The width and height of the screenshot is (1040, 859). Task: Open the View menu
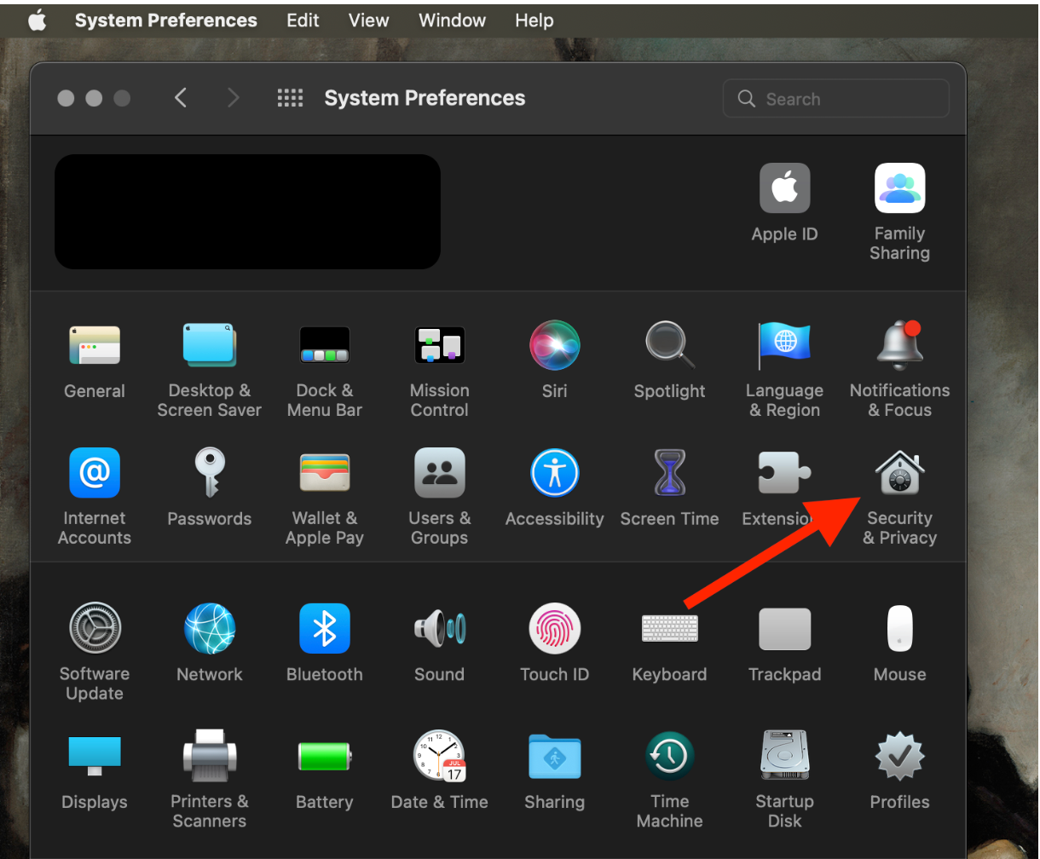(368, 20)
